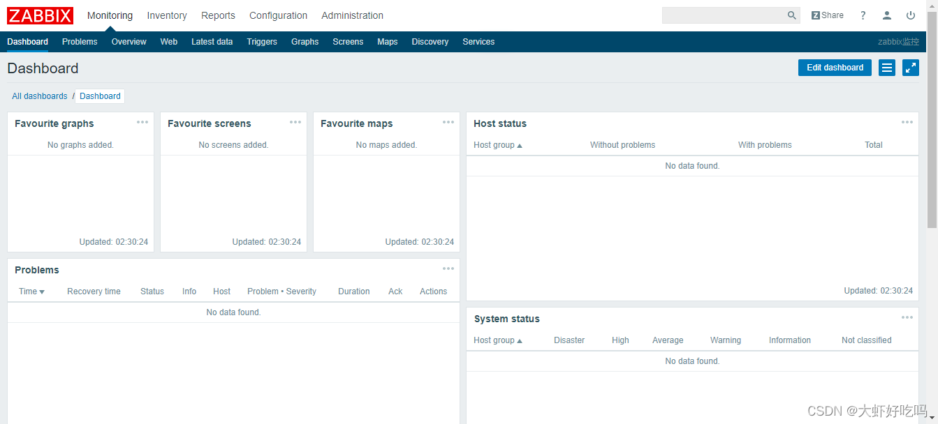Image resolution: width=938 pixels, height=424 pixels.
Task: Click the 'No screens added.' text
Action: tap(233, 145)
